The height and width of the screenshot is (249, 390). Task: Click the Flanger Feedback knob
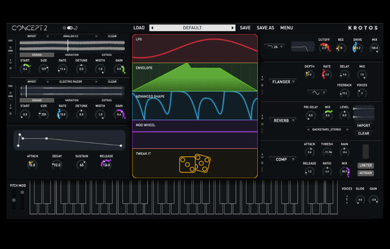[x=344, y=94]
